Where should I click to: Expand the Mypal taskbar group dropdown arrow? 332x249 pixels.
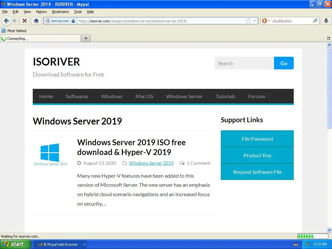pyautogui.click(x=84, y=244)
